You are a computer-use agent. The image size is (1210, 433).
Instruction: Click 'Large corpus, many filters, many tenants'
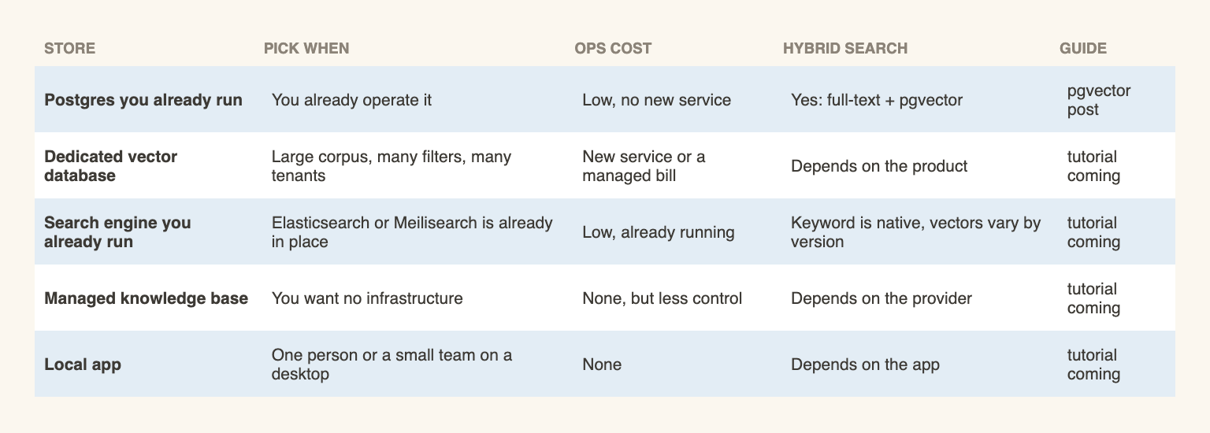(392, 166)
